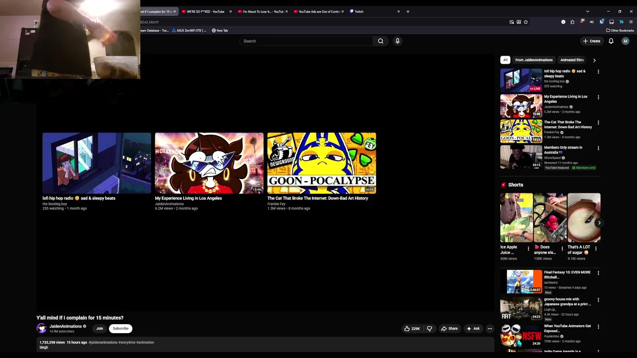Image resolution: width=637 pixels, height=358 pixels.
Task: Click The Cat That Broke The Internet endscreen title
Action: [x=318, y=198]
